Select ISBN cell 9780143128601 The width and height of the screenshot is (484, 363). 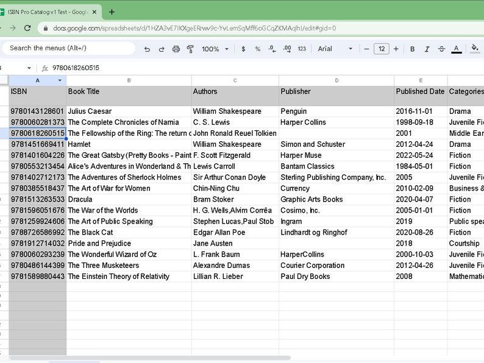click(x=37, y=111)
